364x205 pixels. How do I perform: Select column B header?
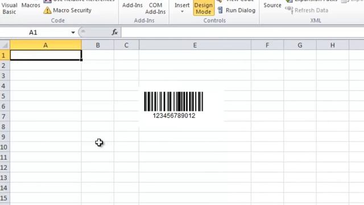[x=98, y=45]
